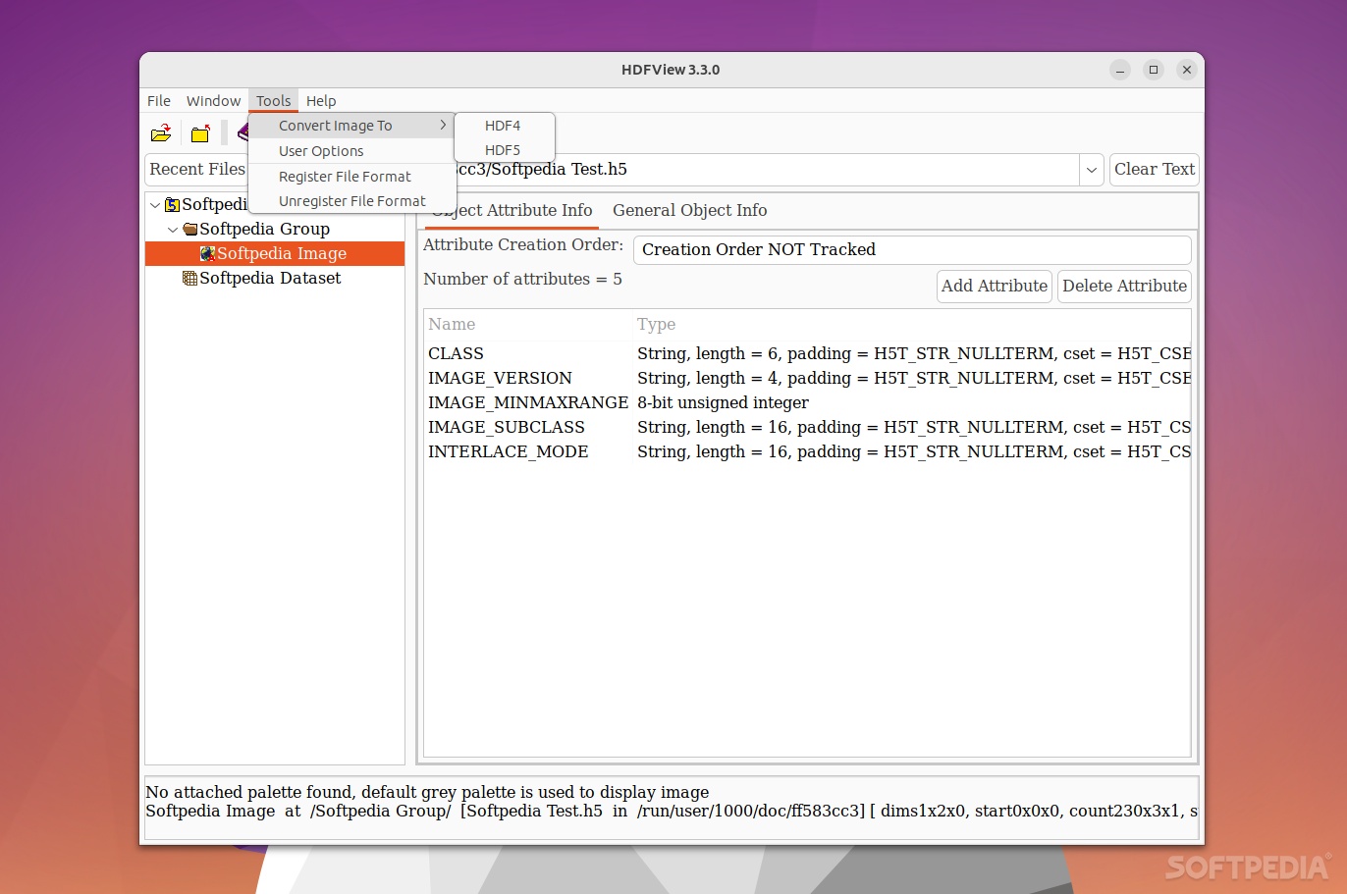Click the Add Attribute button
1347x894 pixels.
point(995,287)
